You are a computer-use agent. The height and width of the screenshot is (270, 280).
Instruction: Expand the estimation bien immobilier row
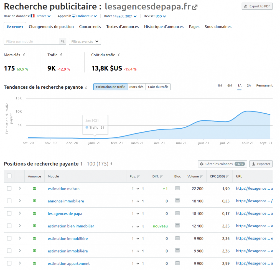pyautogui.click(x=20, y=226)
